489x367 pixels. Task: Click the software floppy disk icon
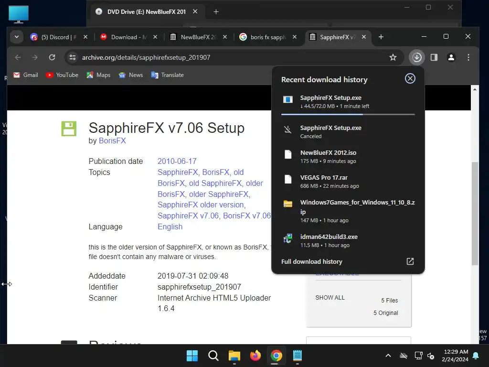tap(69, 129)
